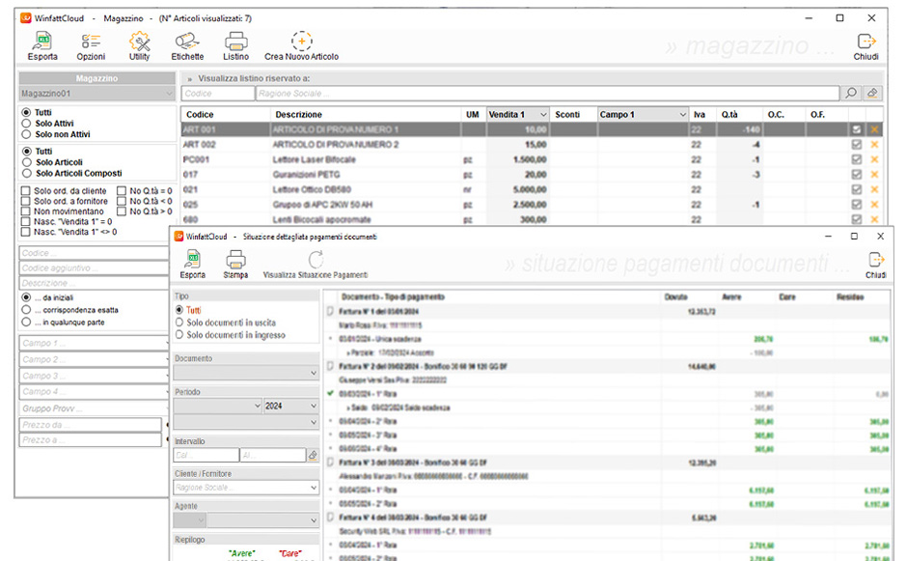Click document icon beside Fattura N° 1
This screenshot has height=561, width=907.
pos(330,312)
